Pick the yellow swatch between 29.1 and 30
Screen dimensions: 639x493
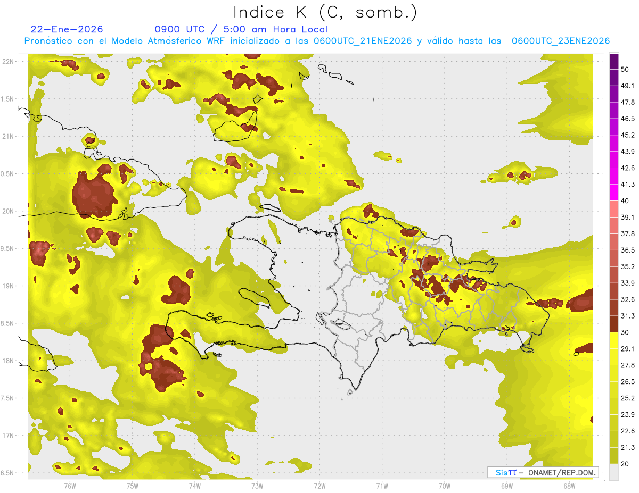coord(614,340)
